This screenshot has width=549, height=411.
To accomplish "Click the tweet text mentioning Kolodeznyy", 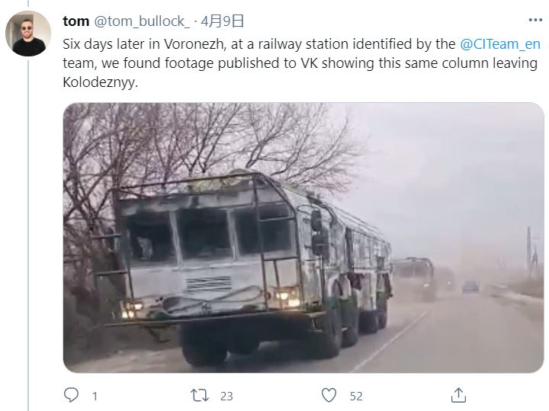I will coord(101,82).
